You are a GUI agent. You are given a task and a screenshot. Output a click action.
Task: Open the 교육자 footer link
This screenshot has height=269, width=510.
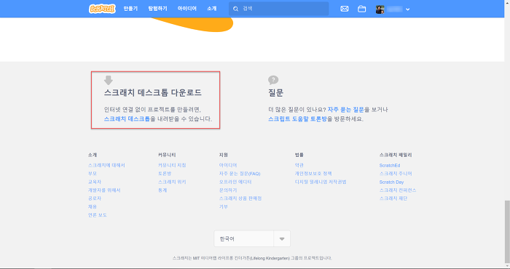tap(94, 182)
